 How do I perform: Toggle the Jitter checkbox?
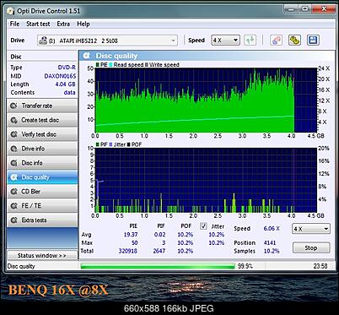[204, 225]
